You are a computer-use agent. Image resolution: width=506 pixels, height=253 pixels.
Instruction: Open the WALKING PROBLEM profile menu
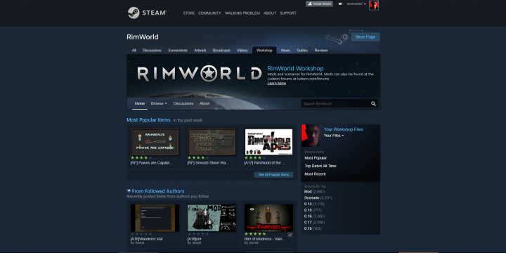[x=242, y=13]
